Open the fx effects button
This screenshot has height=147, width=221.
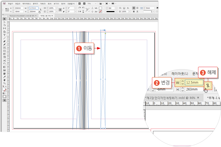click(x=128, y=8)
